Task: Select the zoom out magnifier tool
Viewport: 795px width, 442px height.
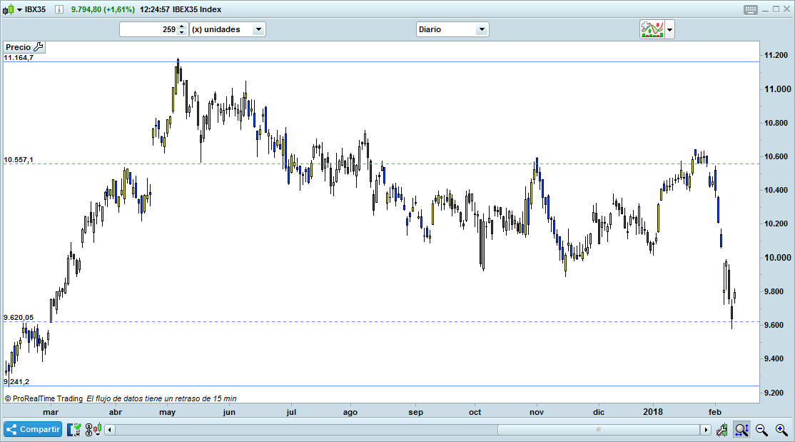Action: click(761, 429)
